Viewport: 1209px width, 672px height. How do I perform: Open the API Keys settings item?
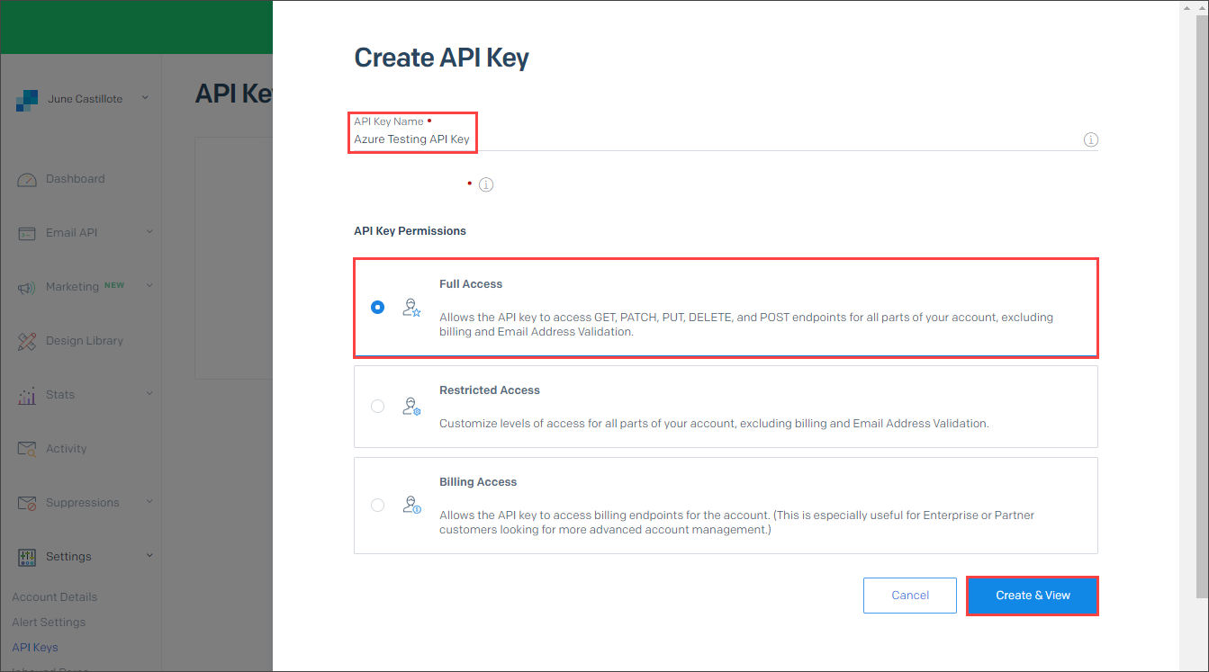[35, 647]
